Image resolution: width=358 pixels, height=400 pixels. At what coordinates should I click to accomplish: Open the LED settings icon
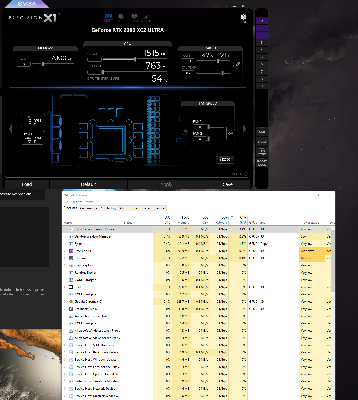[x=120, y=18]
